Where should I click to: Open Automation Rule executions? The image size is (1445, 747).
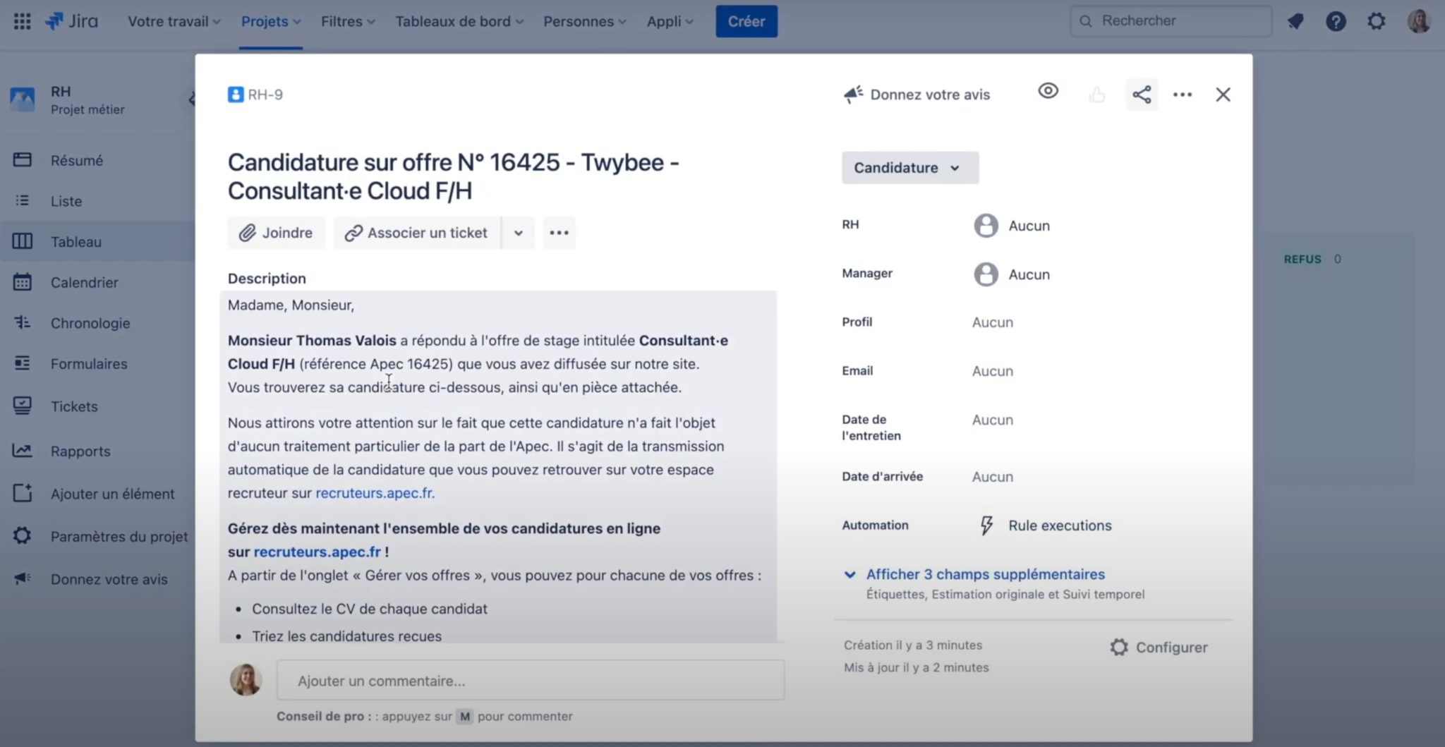coord(1059,526)
